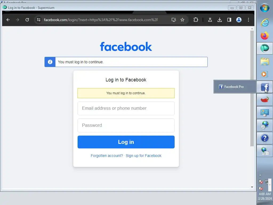The width and height of the screenshot is (273, 205).
Task: Minimize the Supermium window
Action: (232, 8)
